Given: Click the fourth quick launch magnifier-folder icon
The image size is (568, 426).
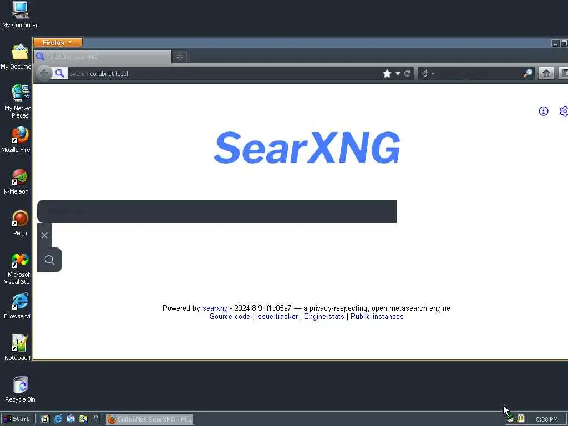Looking at the screenshot, I should (x=83, y=419).
